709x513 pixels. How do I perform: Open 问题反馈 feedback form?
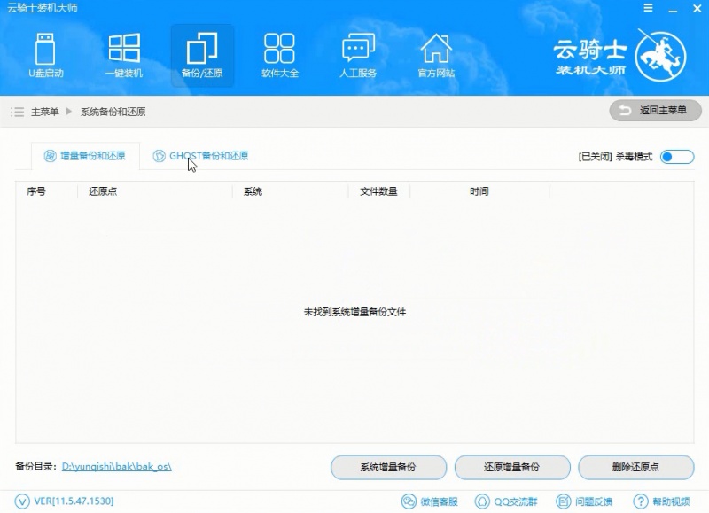coord(584,501)
